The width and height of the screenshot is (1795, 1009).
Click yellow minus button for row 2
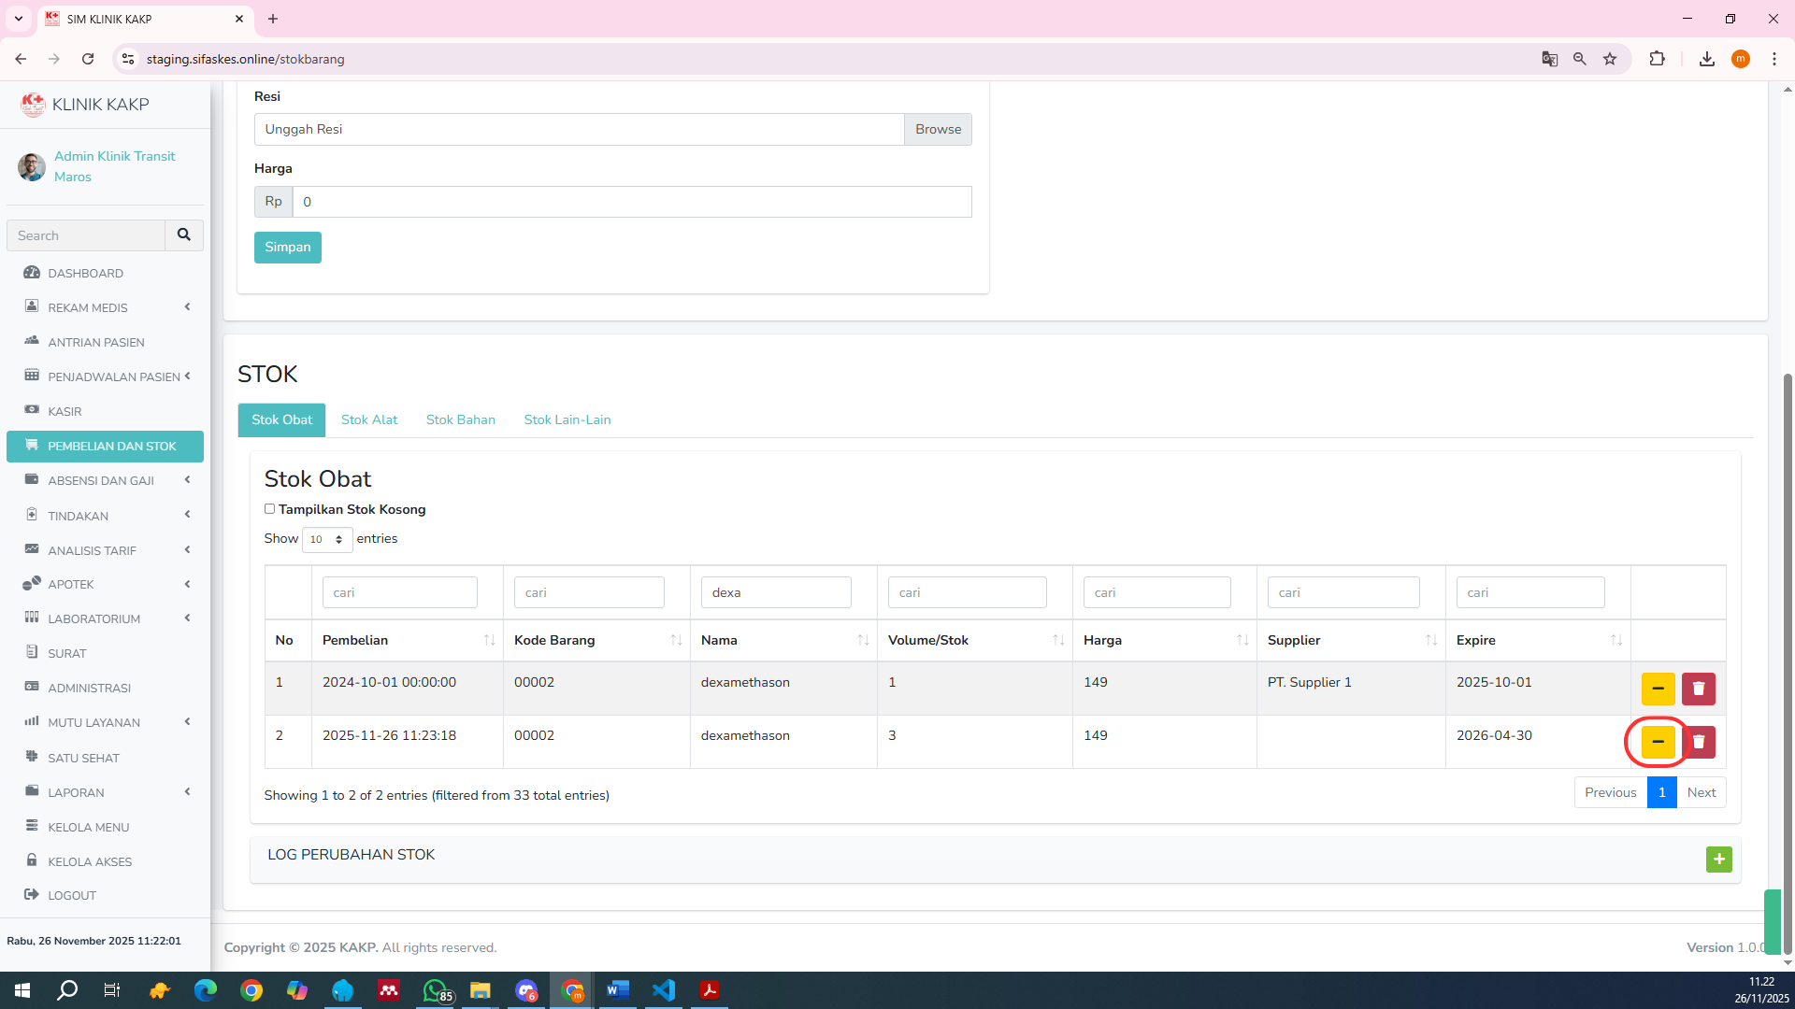[x=1658, y=742]
